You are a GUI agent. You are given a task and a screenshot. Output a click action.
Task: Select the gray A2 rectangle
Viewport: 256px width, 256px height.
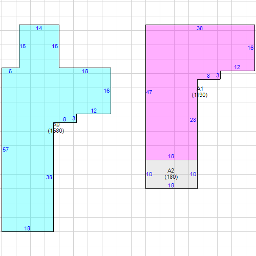[x=172, y=174]
